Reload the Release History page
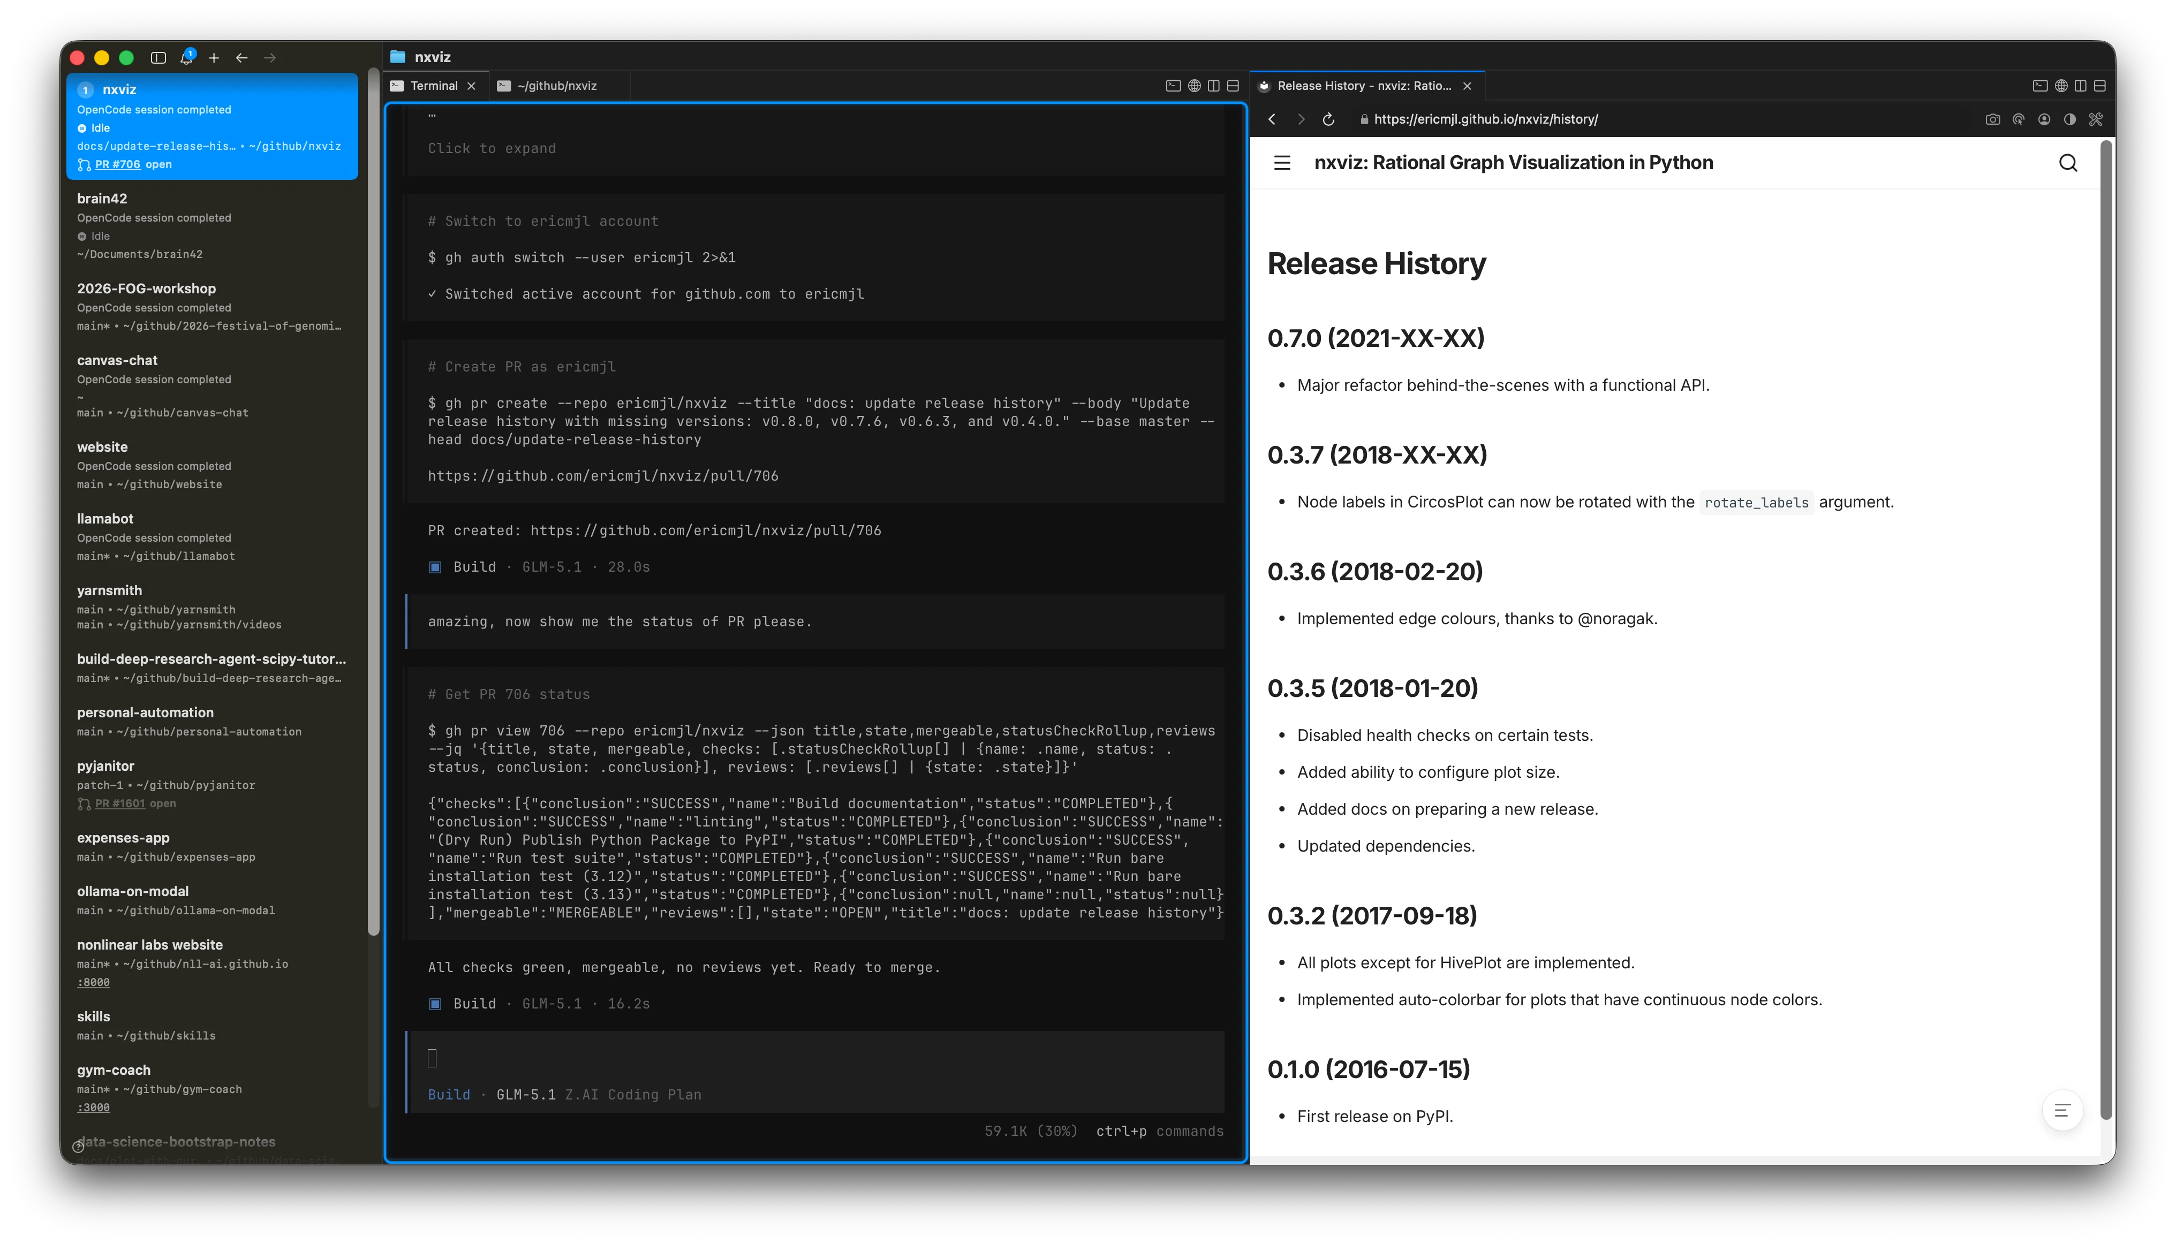 tap(1329, 119)
